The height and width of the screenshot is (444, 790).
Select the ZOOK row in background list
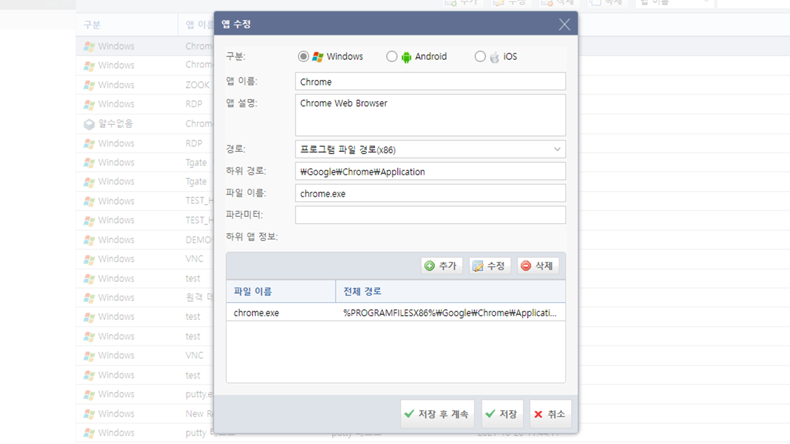[x=145, y=85]
